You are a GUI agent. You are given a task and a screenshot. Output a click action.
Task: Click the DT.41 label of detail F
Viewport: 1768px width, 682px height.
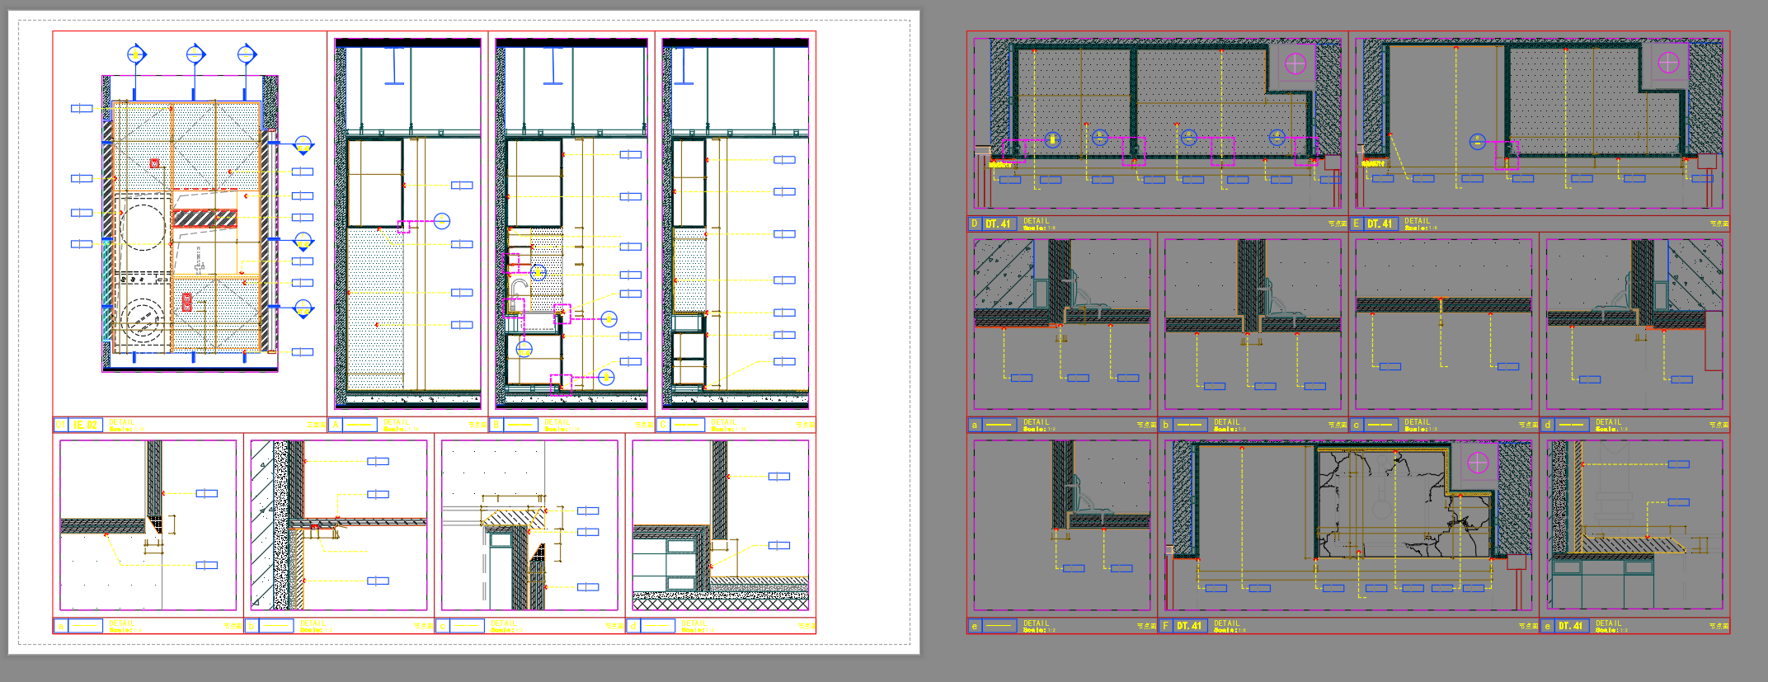point(1188,626)
